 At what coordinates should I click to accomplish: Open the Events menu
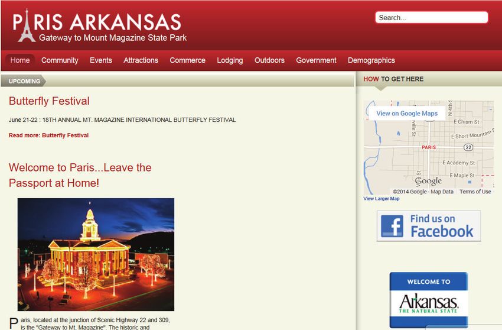[101, 60]
